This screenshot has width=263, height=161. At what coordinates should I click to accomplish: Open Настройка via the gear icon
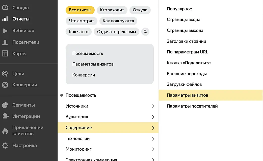coord(5,146)
